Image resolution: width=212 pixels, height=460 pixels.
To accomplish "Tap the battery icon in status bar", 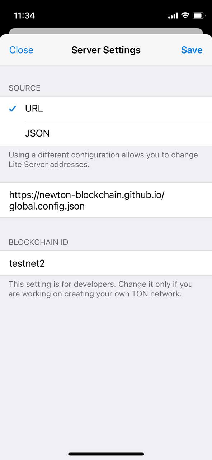I will pos(199,15).
